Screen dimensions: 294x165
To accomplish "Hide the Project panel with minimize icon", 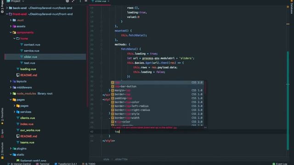I will (86, 1).
